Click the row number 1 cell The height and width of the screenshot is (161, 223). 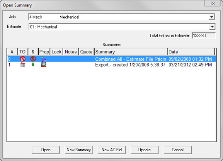tap(9, 65)
